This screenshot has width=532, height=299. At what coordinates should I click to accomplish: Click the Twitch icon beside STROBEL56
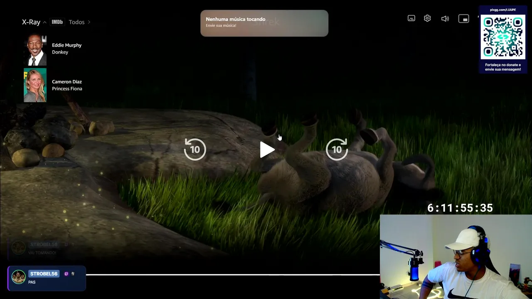tap(66, 274)
